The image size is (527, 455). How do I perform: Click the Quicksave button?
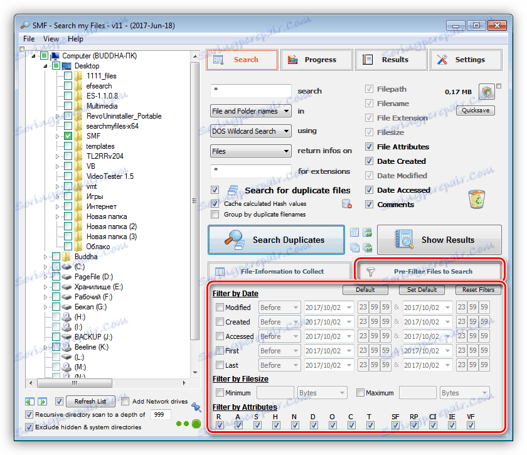[x=476, y=110]
